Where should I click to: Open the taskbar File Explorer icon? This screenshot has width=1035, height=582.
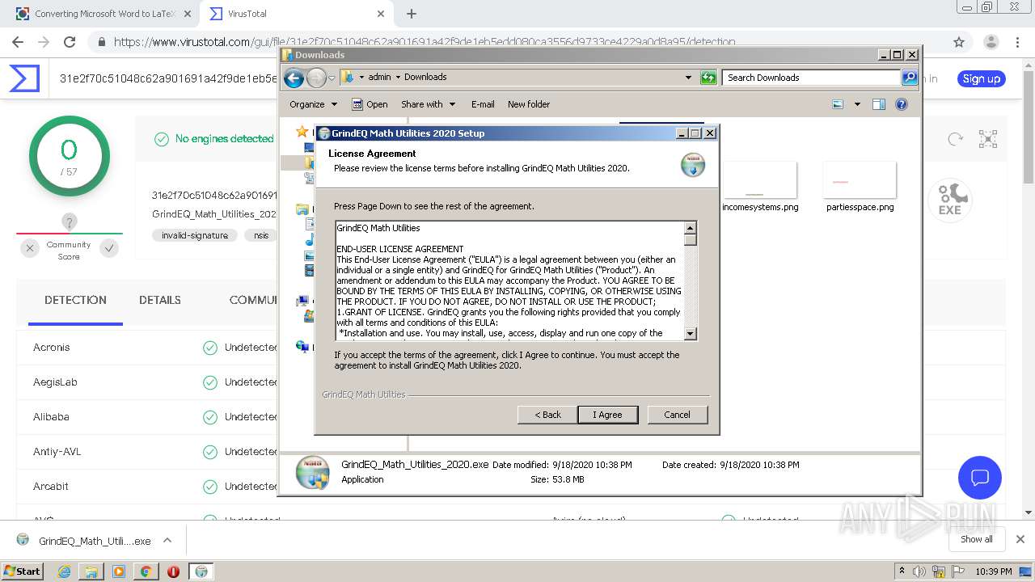tap(91, 571)
